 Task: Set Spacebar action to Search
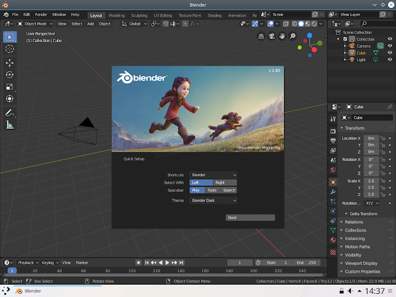click(x=229, y=190)
